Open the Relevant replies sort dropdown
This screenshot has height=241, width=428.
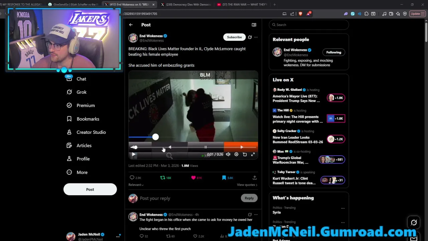(136, 185)
